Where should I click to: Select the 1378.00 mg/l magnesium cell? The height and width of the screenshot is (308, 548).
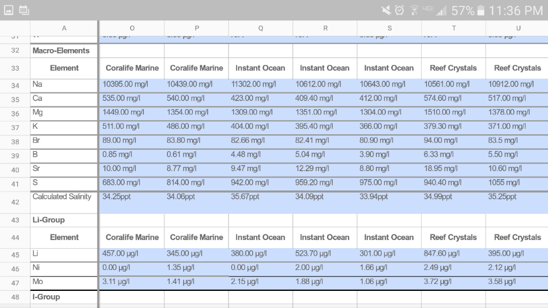517,114
